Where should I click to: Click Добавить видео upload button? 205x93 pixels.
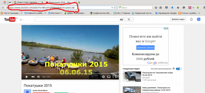178,19
